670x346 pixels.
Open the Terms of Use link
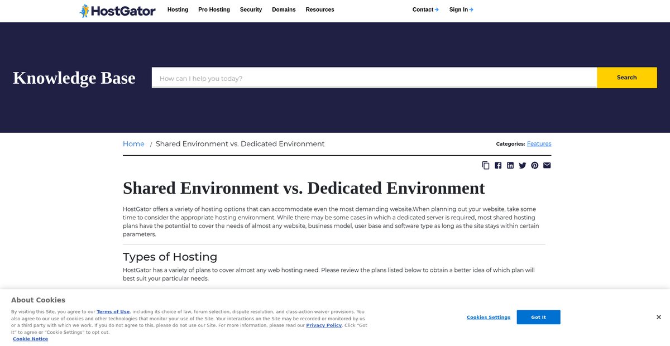coord(113,312)
